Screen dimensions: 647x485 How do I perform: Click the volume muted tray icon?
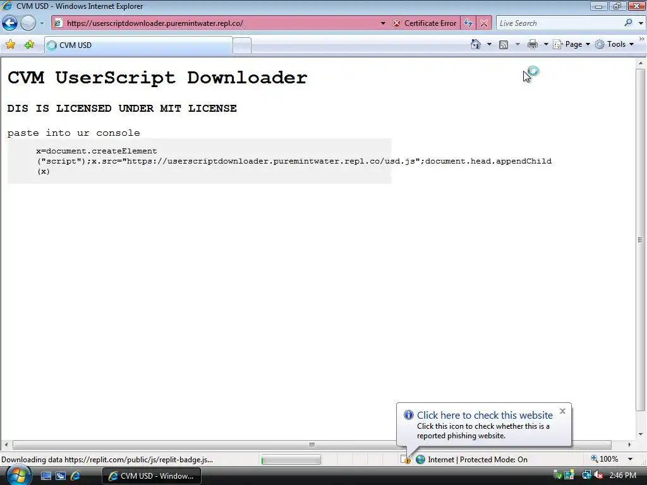pos(598,476)
